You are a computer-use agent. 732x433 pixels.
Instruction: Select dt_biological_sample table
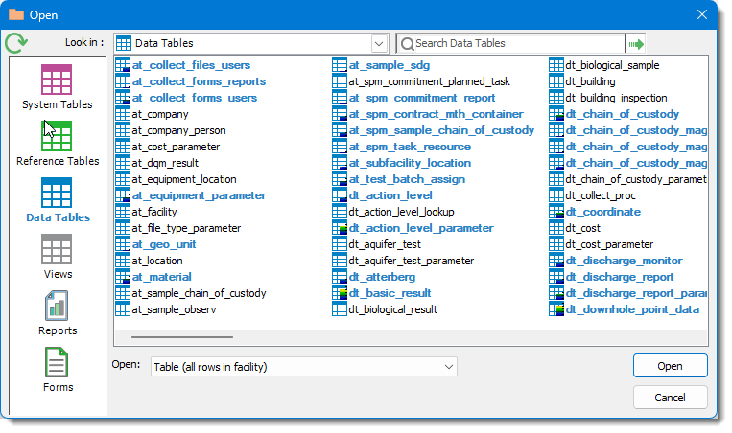tap(612, 65)
